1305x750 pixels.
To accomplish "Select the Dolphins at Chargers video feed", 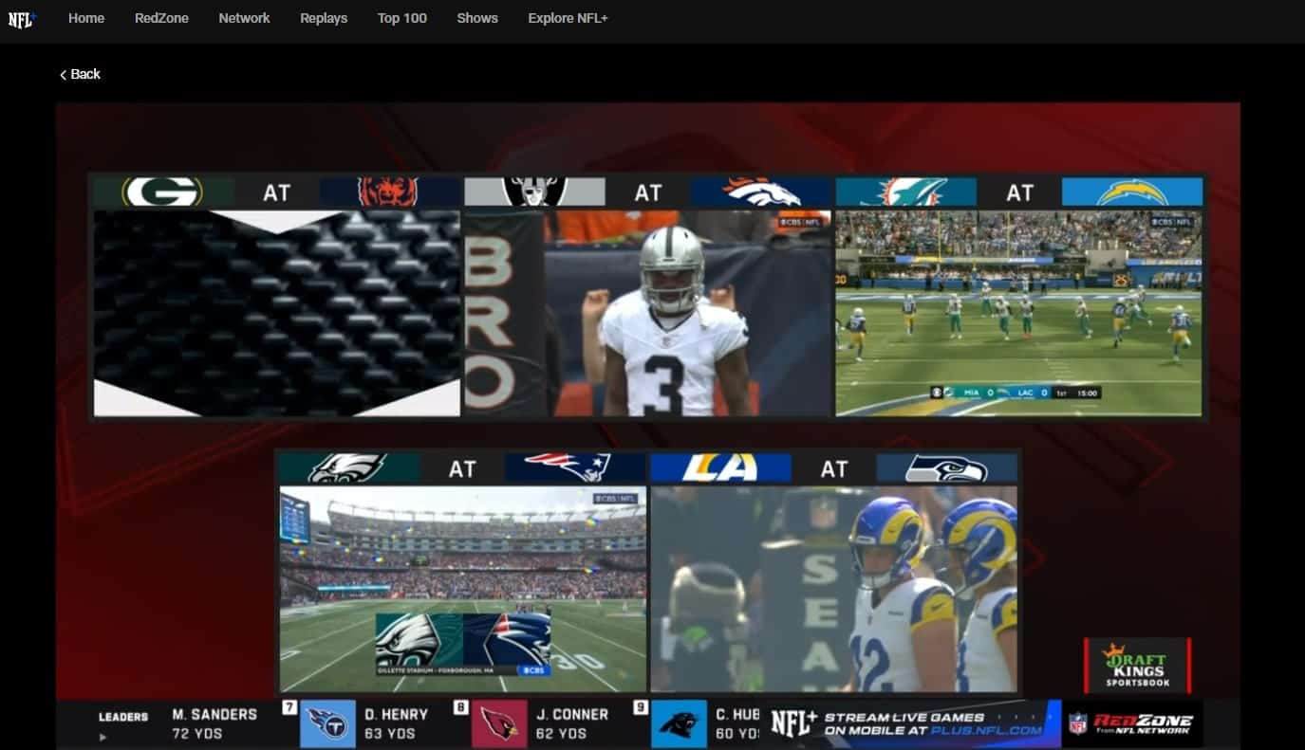I will [1018, 313].
